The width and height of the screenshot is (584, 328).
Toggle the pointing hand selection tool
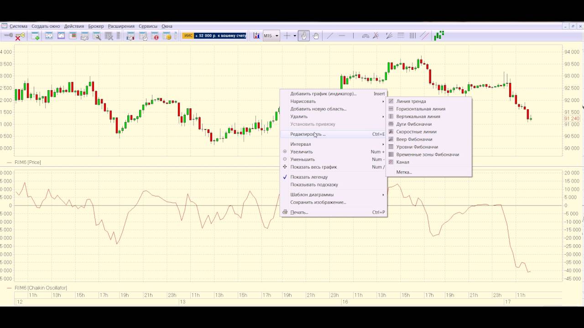[304, 36]
